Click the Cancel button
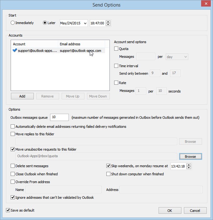 pos(195,211)
